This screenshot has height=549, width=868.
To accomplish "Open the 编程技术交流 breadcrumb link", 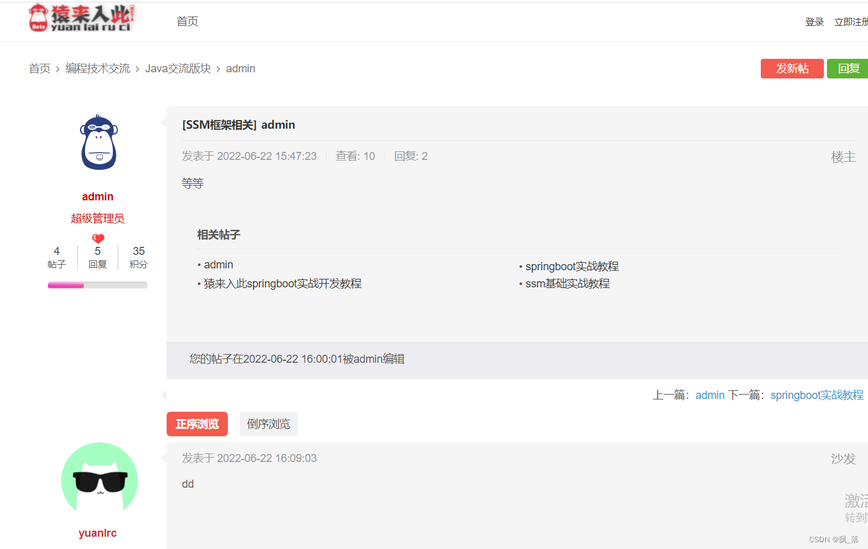I will (x=99, y=68).
